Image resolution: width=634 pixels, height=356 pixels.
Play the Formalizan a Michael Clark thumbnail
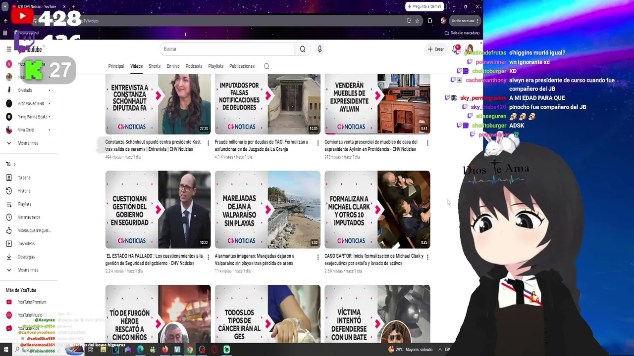(377, 210)
